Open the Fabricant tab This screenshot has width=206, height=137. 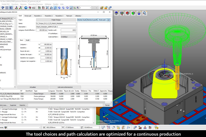[x=70, y=16]
